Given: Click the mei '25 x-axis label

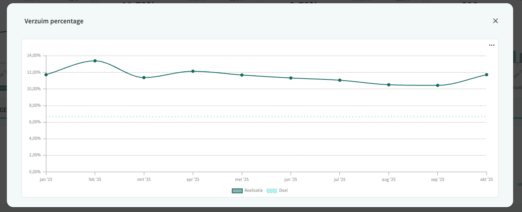Looking at the screenshot, I should (242, 180).
